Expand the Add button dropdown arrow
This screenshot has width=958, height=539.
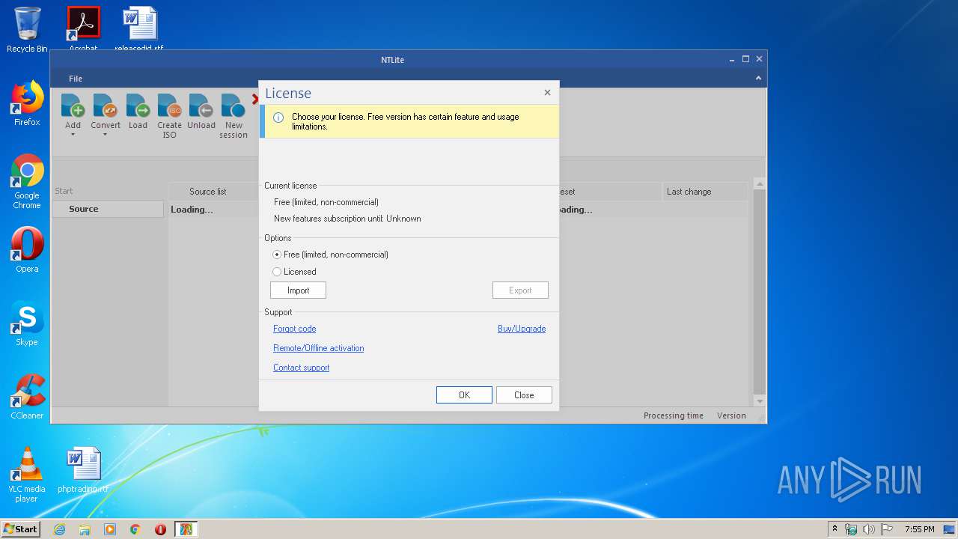73,135
